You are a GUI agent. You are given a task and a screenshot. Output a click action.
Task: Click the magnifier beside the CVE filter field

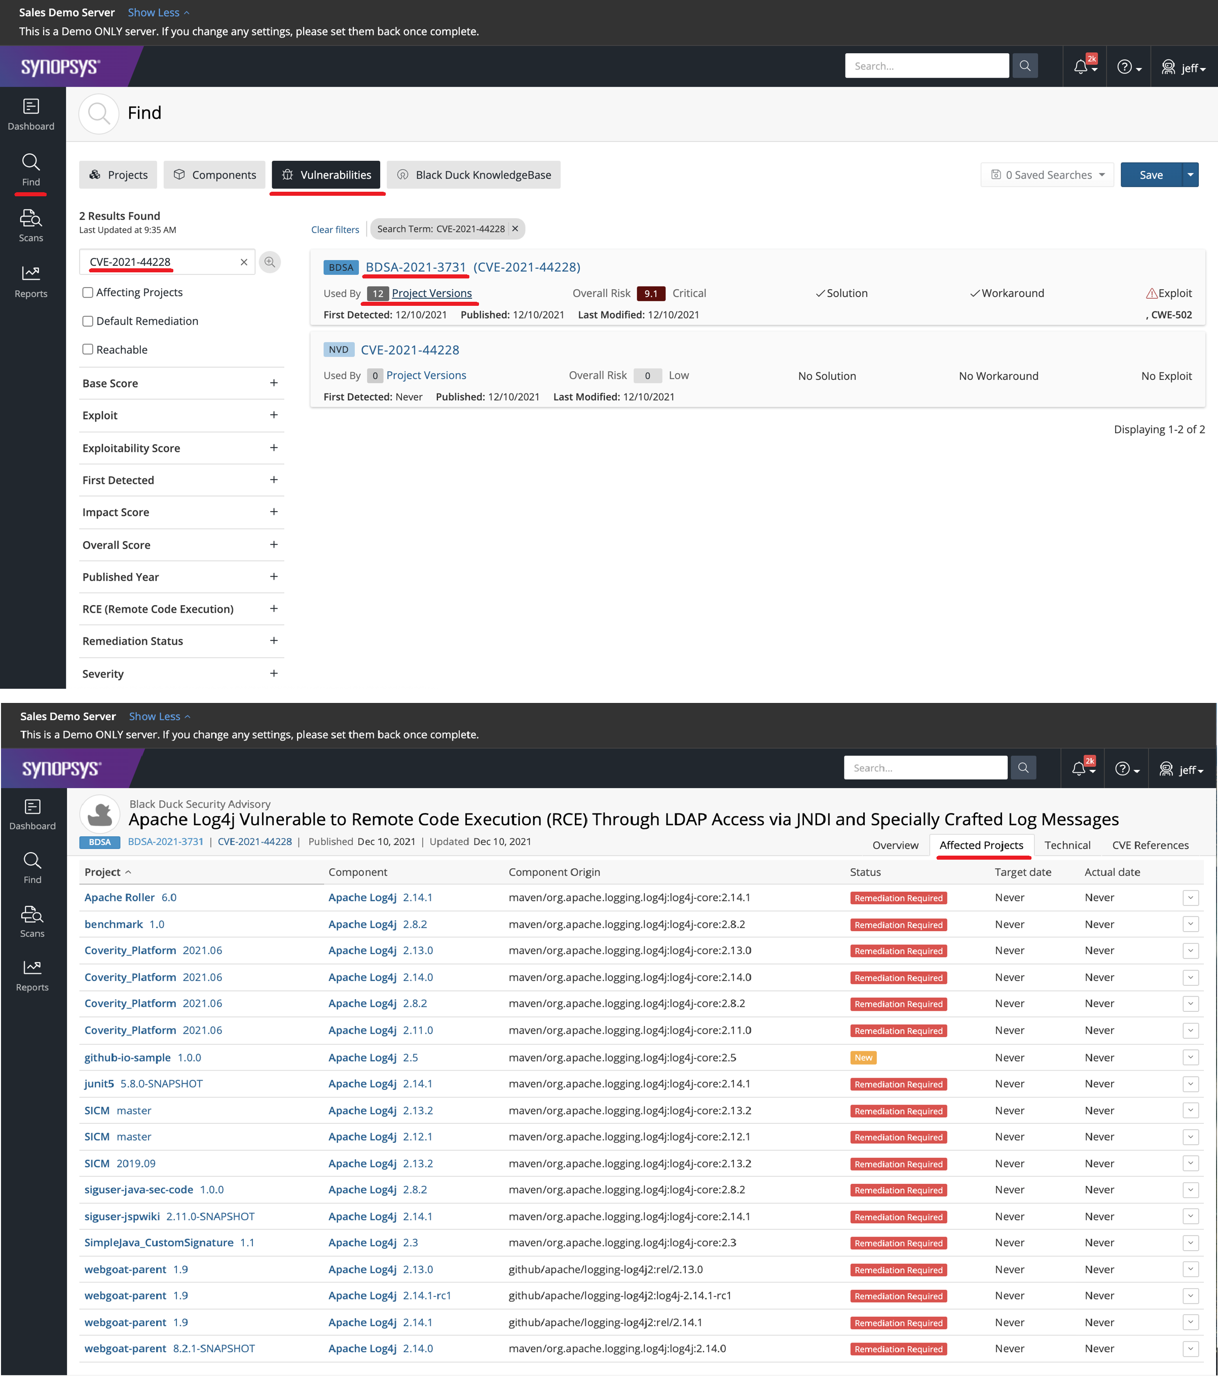(270, 262)
